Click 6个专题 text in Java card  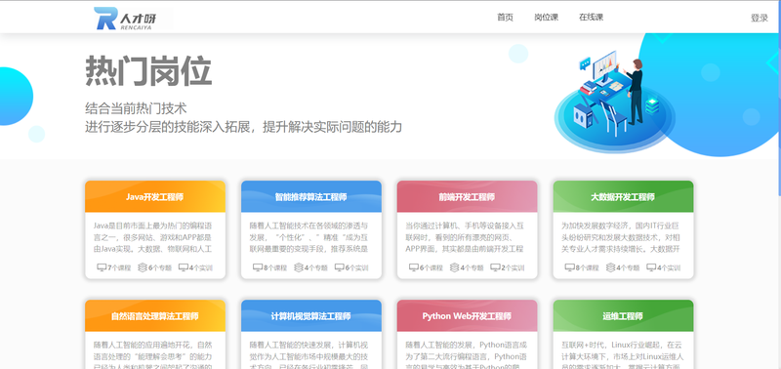coord(160,267)
